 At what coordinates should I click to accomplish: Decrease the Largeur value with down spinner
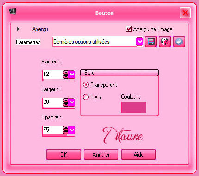[x=66, y=104]
